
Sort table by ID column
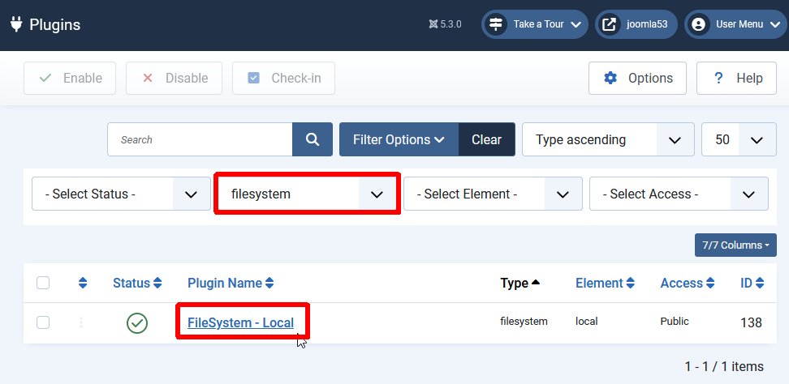(x=752, y=283)
